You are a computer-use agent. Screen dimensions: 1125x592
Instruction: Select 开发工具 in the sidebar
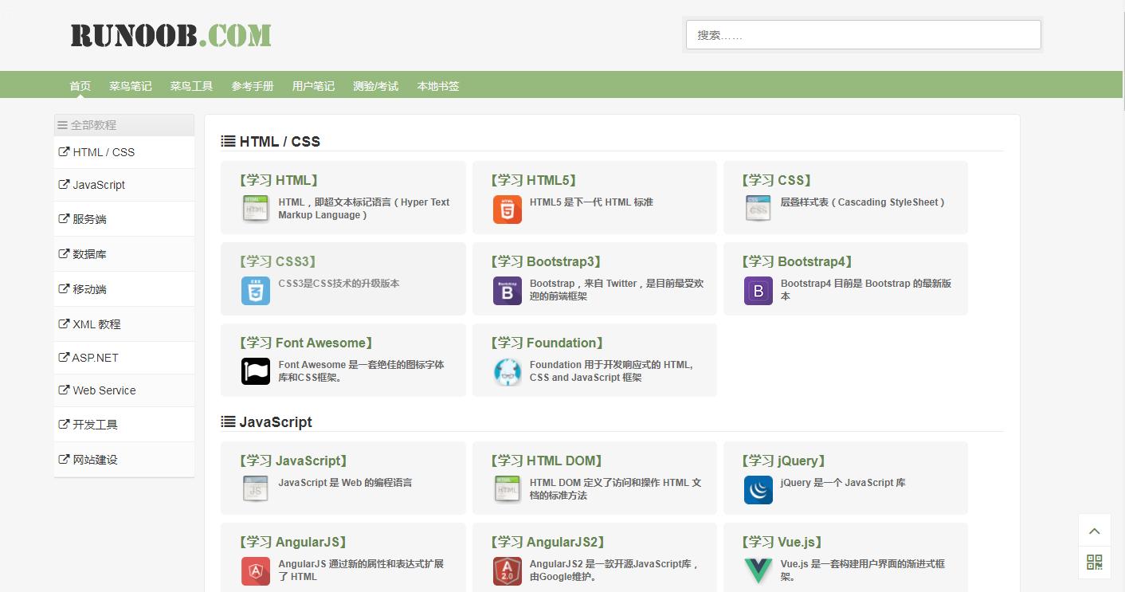click(124, 425)
